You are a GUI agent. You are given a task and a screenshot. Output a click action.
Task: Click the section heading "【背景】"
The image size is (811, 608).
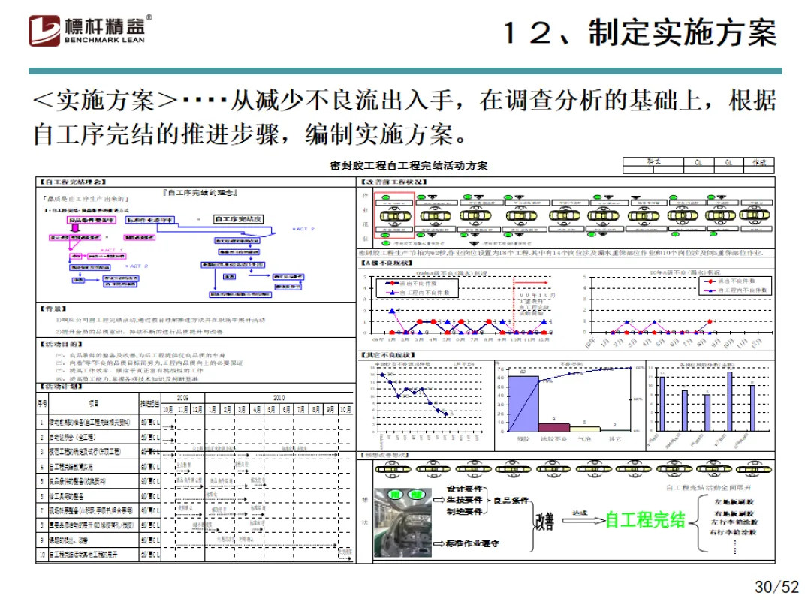coord(53,309)
